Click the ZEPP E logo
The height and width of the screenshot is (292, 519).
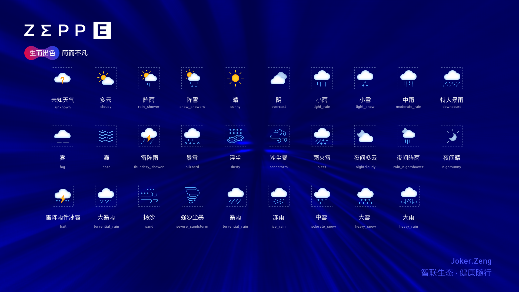coord(68,30)
